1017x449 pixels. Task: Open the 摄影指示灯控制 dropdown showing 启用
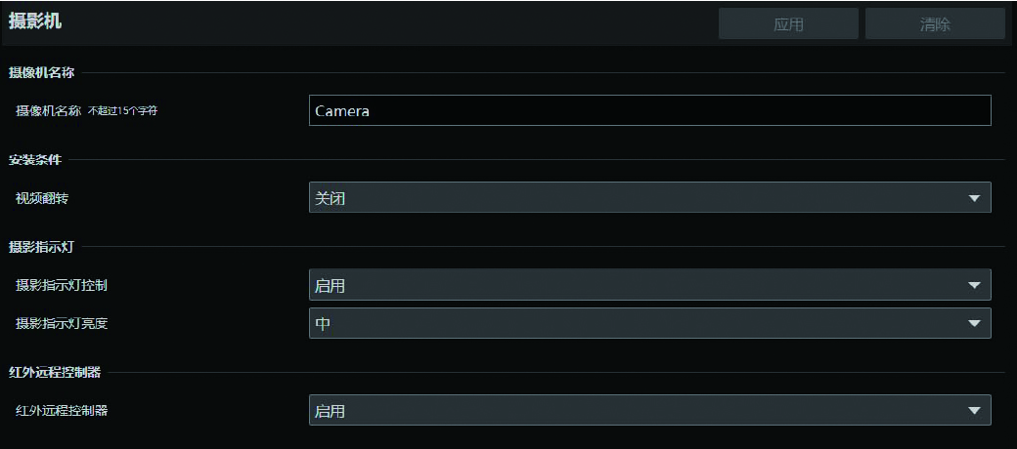click(x=649, y=285)
